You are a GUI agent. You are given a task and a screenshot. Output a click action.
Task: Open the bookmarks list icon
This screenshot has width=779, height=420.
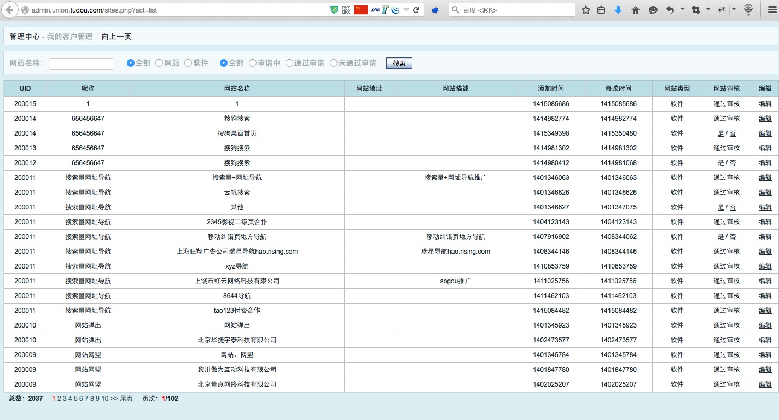click(x=601, y=10)
